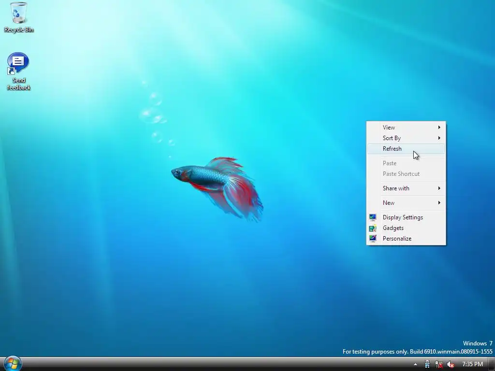495x371 pixels.
Task: Click the Display Settings monitor icon
Action: pyautogui.click(x=373, y=217)
